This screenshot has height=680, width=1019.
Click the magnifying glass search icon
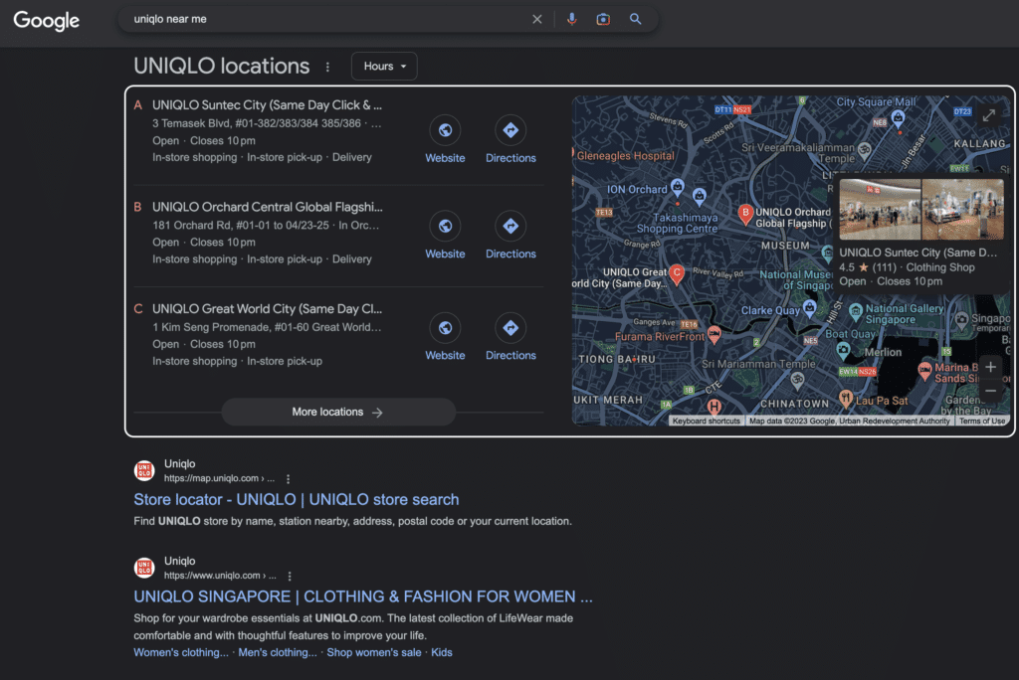636,19
